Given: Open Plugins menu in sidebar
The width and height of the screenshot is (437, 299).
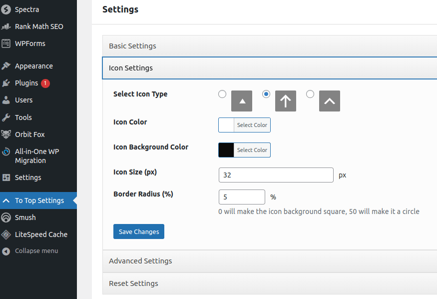Looking at the screenshot, I should [26, 83].
